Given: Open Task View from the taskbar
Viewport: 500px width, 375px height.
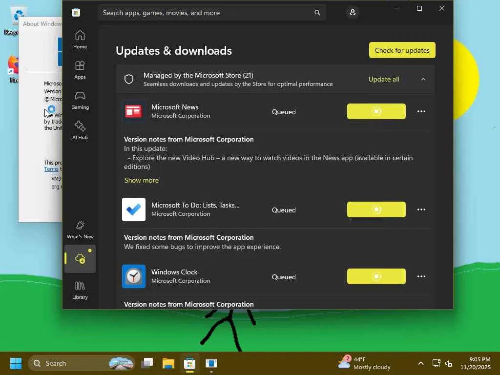Looking at the screenshot, I should coord(147,363).
